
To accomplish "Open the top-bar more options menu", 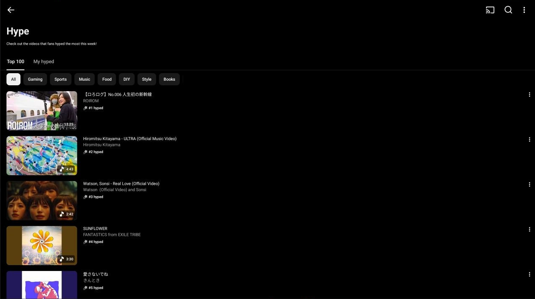I will pyautogui.click(x=524, y=10).
